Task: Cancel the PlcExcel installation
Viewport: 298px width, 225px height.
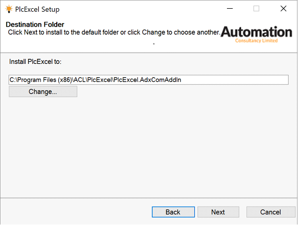Action: click(270, 212)
